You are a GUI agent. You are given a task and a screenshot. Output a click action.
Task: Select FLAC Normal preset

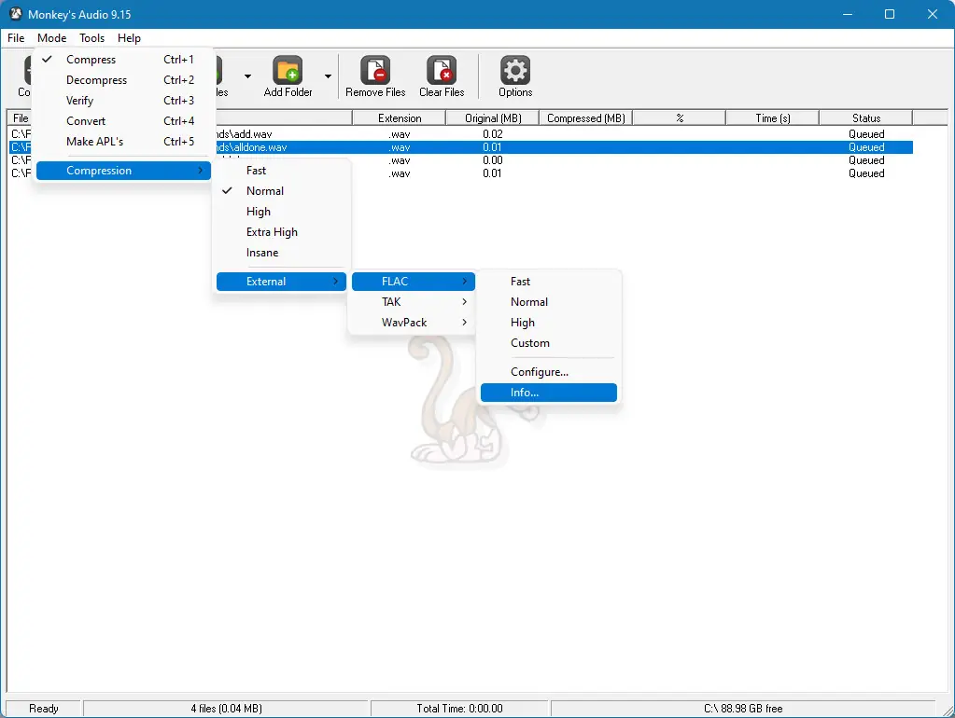click(x=549, y=302)
